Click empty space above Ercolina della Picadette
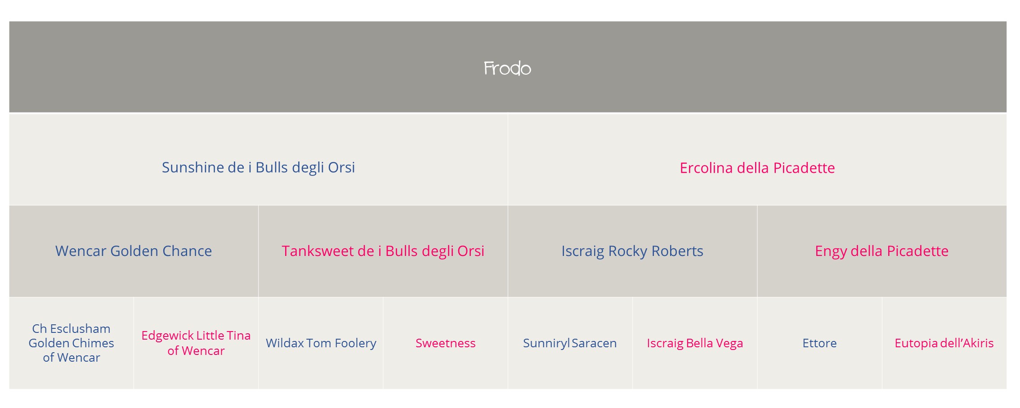 coord(757,135)
